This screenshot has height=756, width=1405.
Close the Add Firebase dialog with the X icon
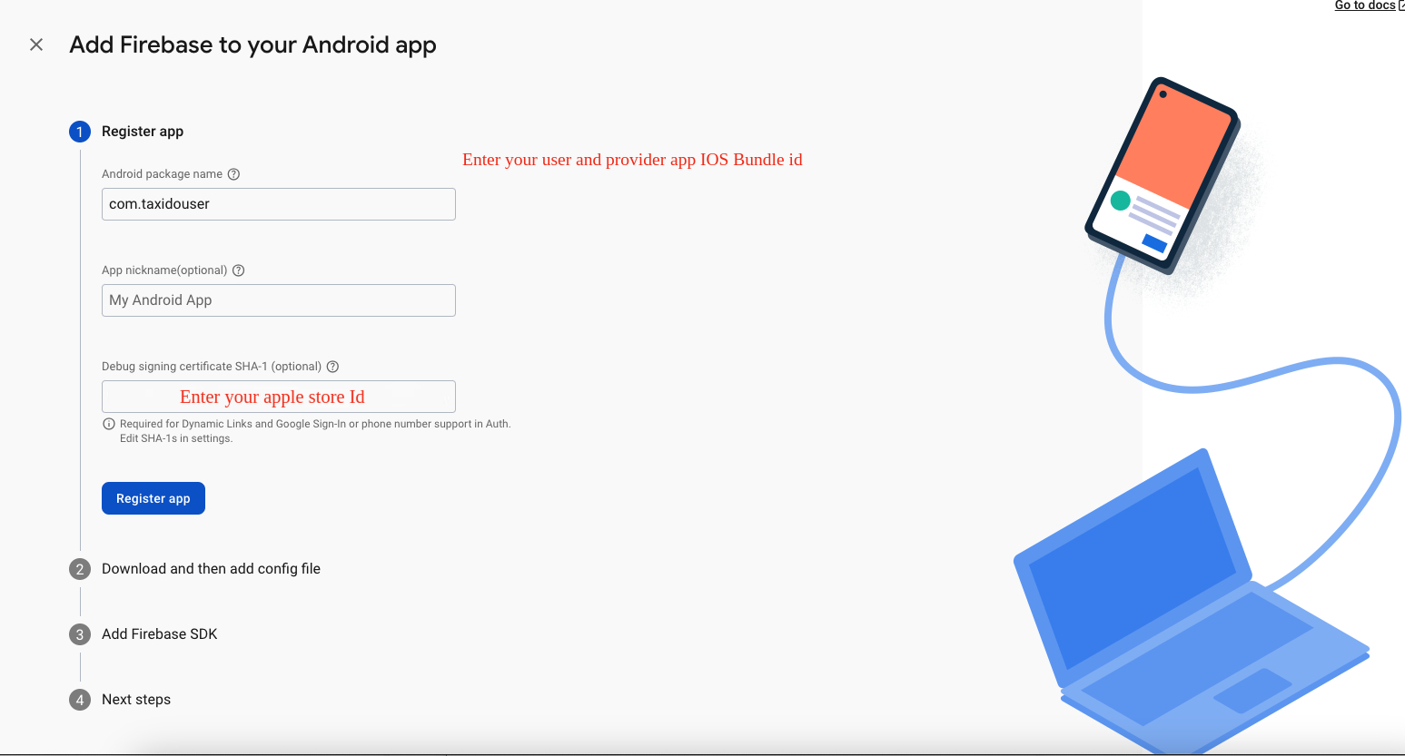click(36, 44)
